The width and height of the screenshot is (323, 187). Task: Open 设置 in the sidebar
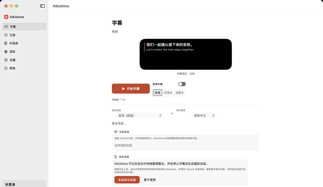[x=24, y=60]
